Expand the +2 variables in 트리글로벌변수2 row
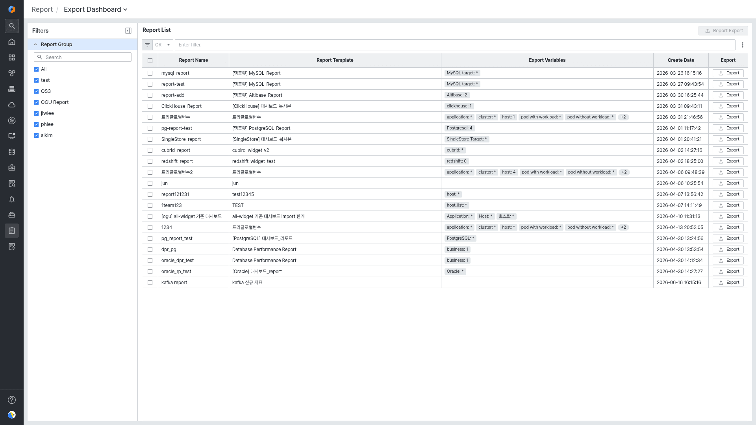756x425 pixels. pos(624,172)
